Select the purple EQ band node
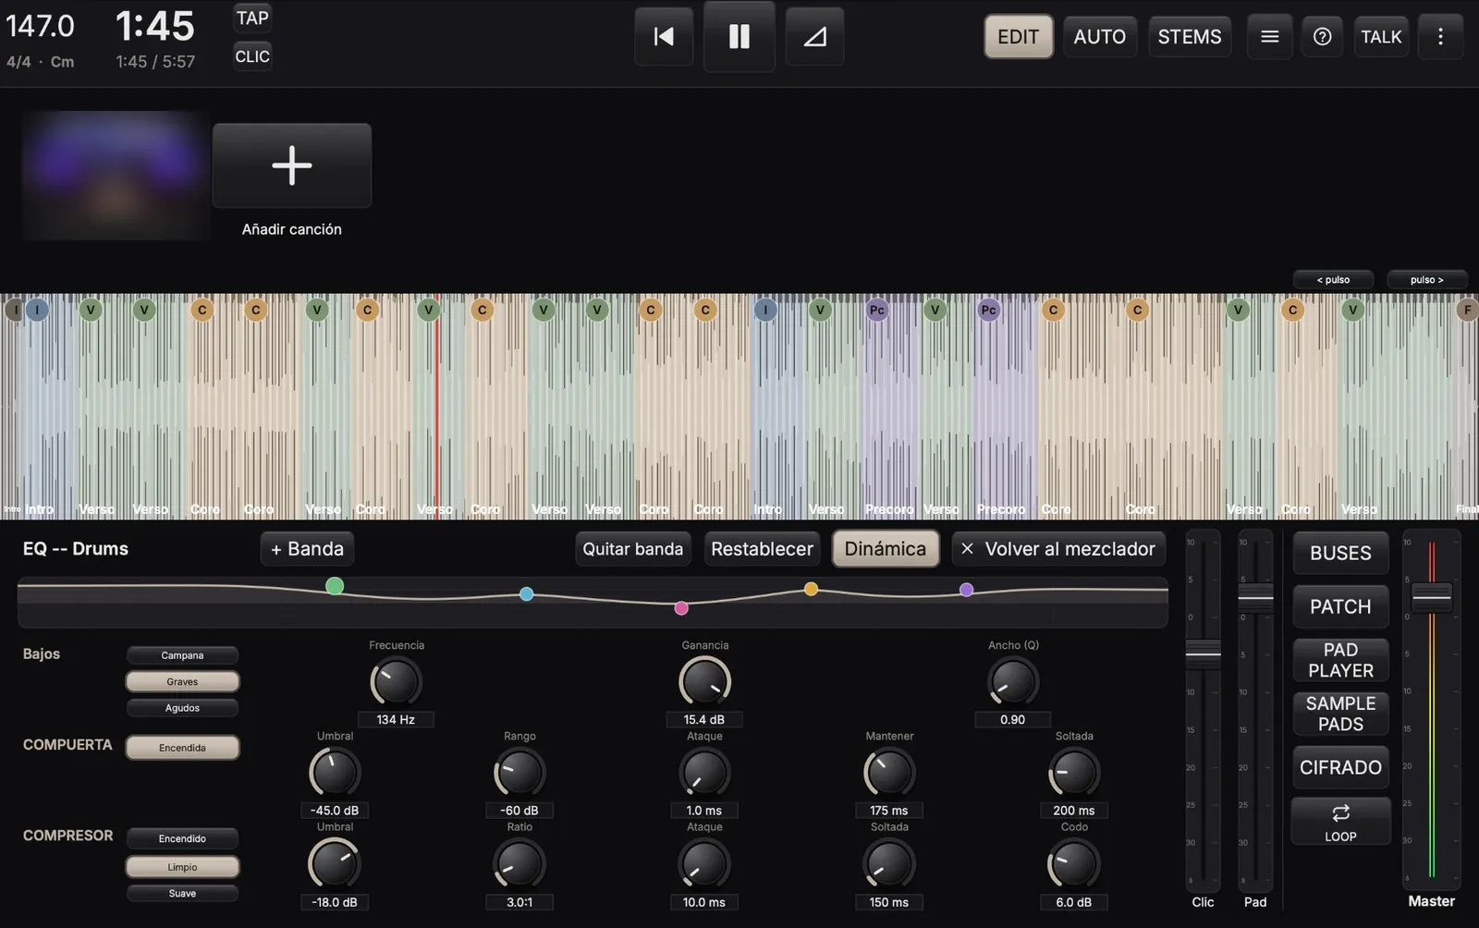This screenshot has height=928, width=1479. click(966, 590)
